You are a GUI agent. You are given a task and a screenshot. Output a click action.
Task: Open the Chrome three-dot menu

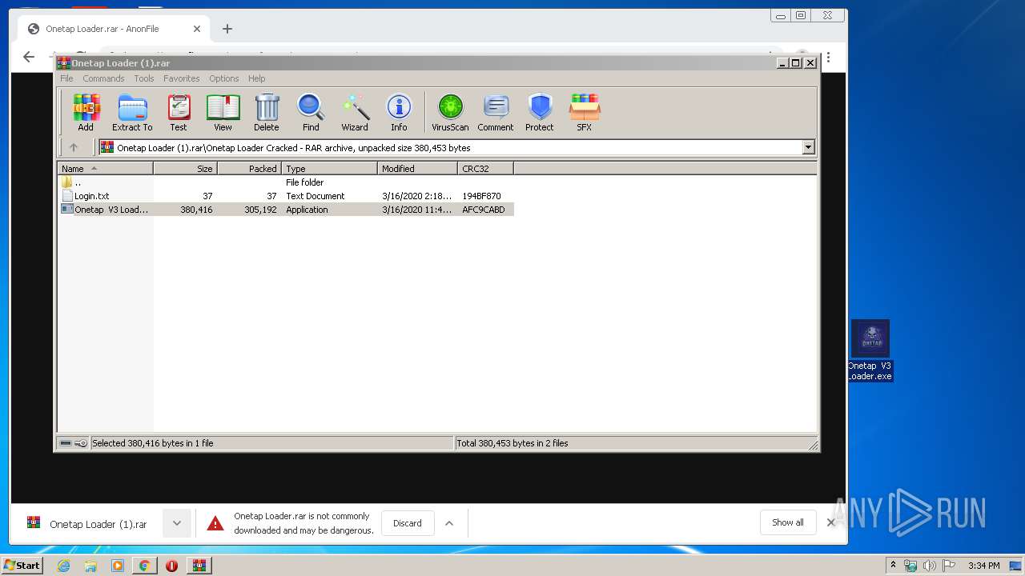pos(829,58)
